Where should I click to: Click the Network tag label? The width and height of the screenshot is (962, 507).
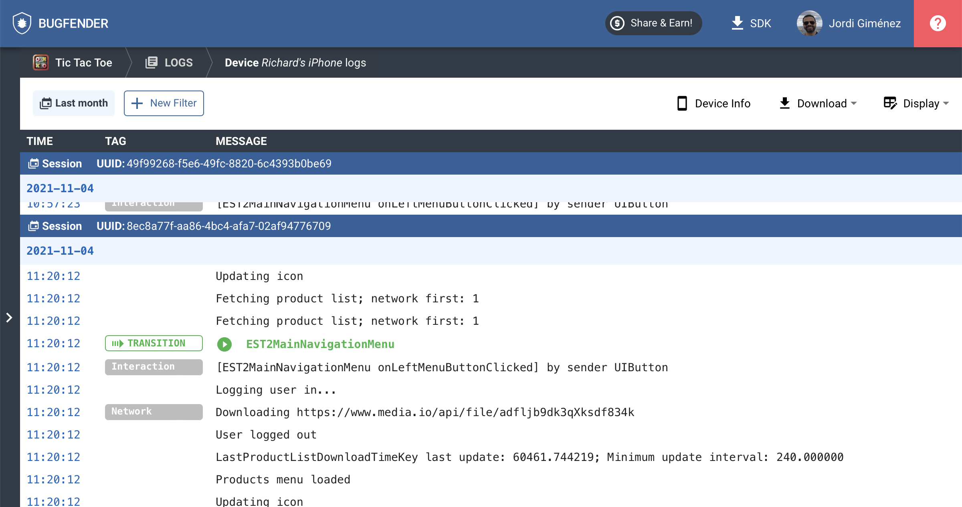[x=154, y=412]
